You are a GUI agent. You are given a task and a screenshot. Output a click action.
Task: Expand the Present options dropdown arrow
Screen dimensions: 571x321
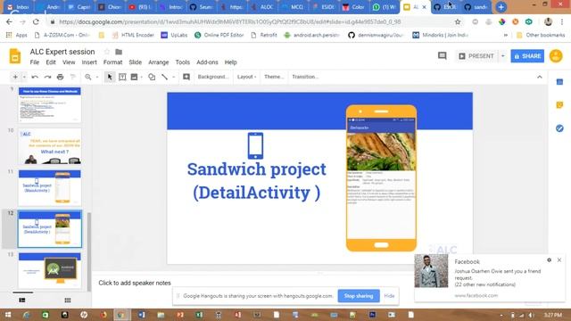click(x=503, y=56)
